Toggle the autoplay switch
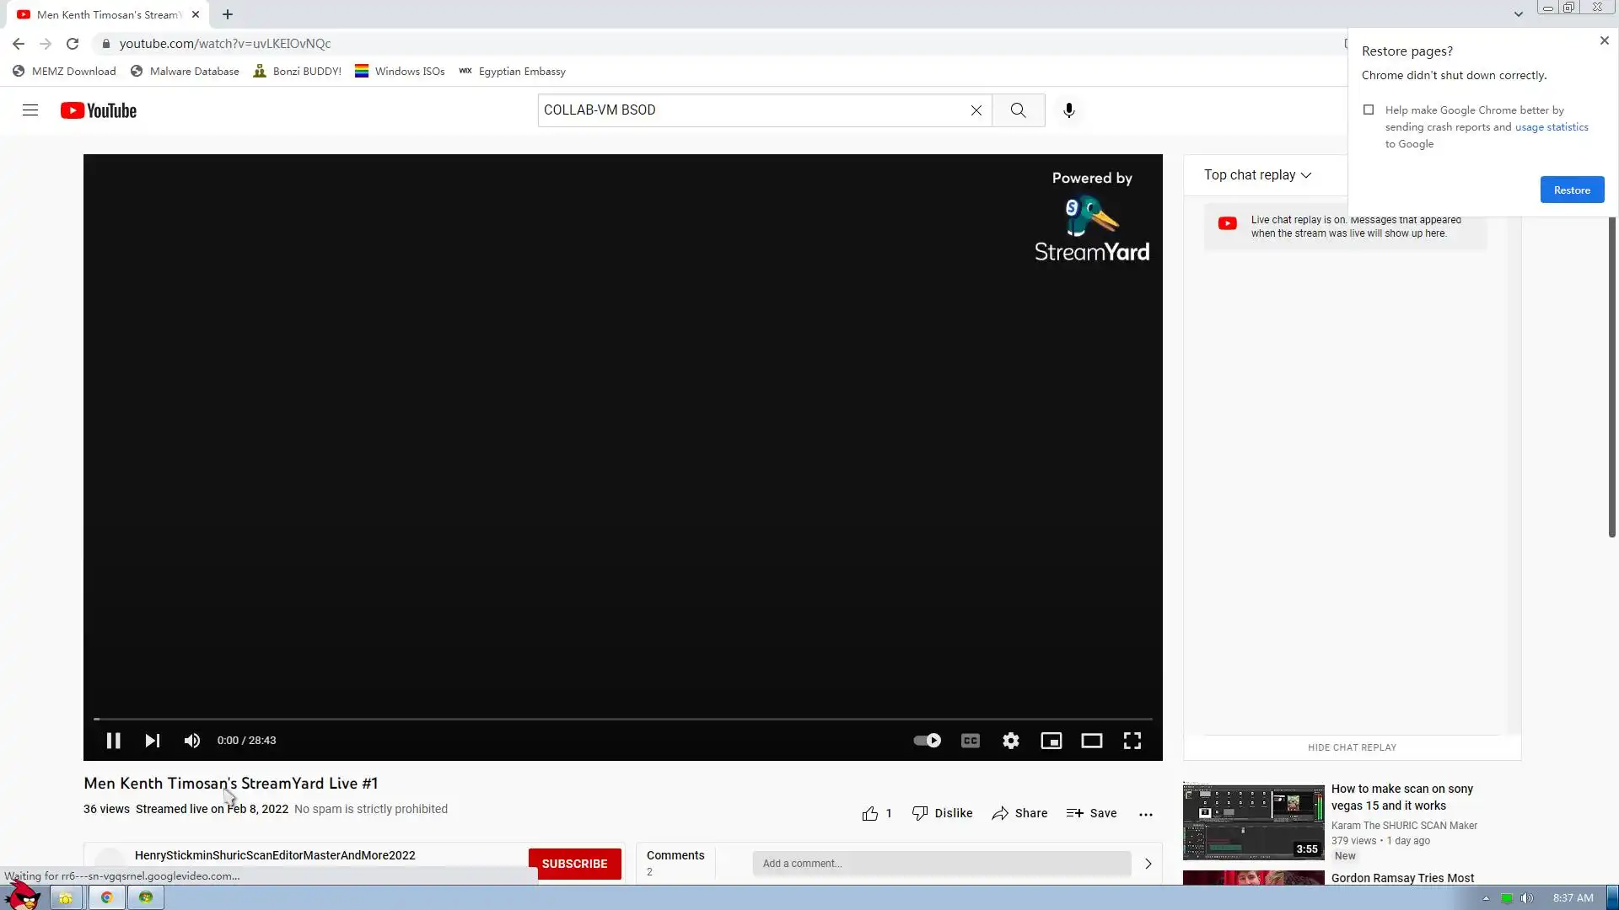 [928, 741]
